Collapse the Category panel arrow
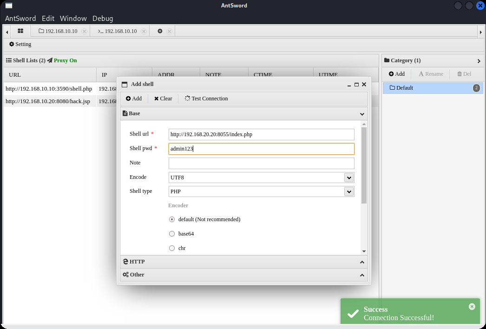This screenshot has height=329, width=486. tap(479, 61)
